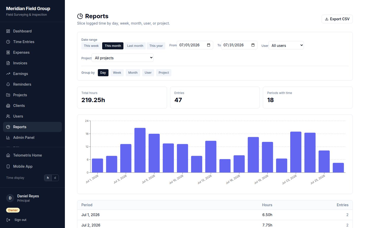Select the This month date range

(x=113, y=46)
